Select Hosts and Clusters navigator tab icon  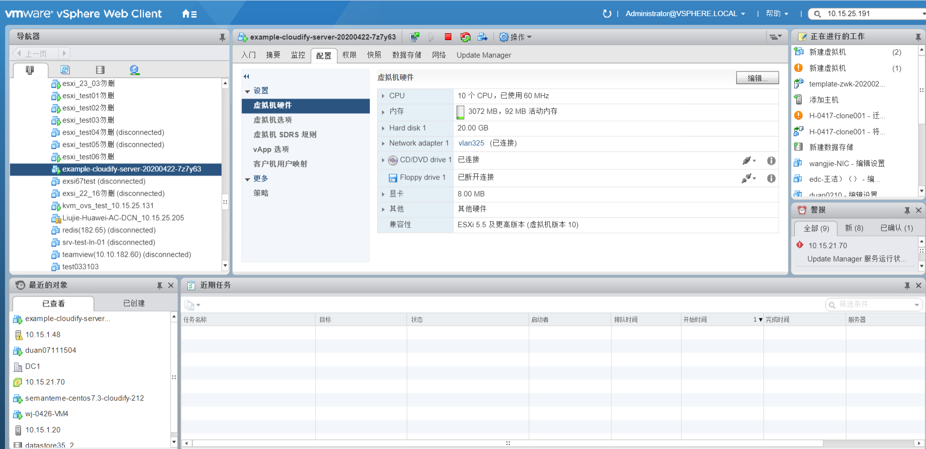(30, 70)
